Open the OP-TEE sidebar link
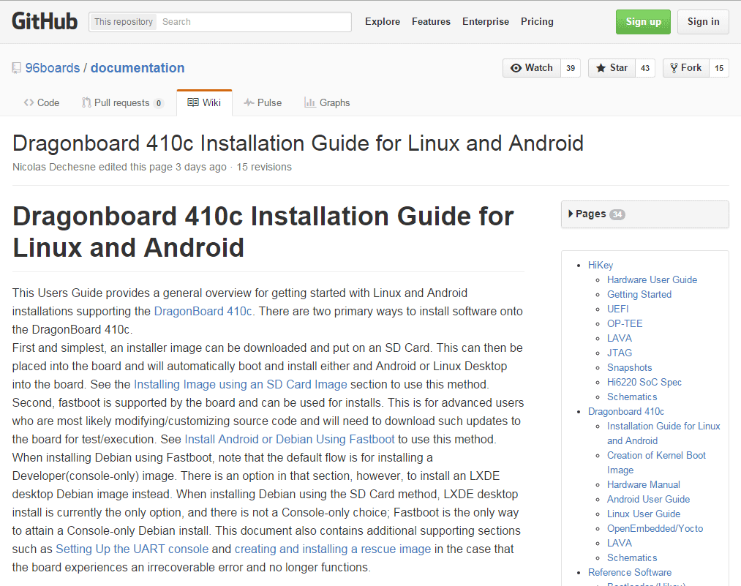Viewport: 741px width, 586px height. click(x=625, y=323)
